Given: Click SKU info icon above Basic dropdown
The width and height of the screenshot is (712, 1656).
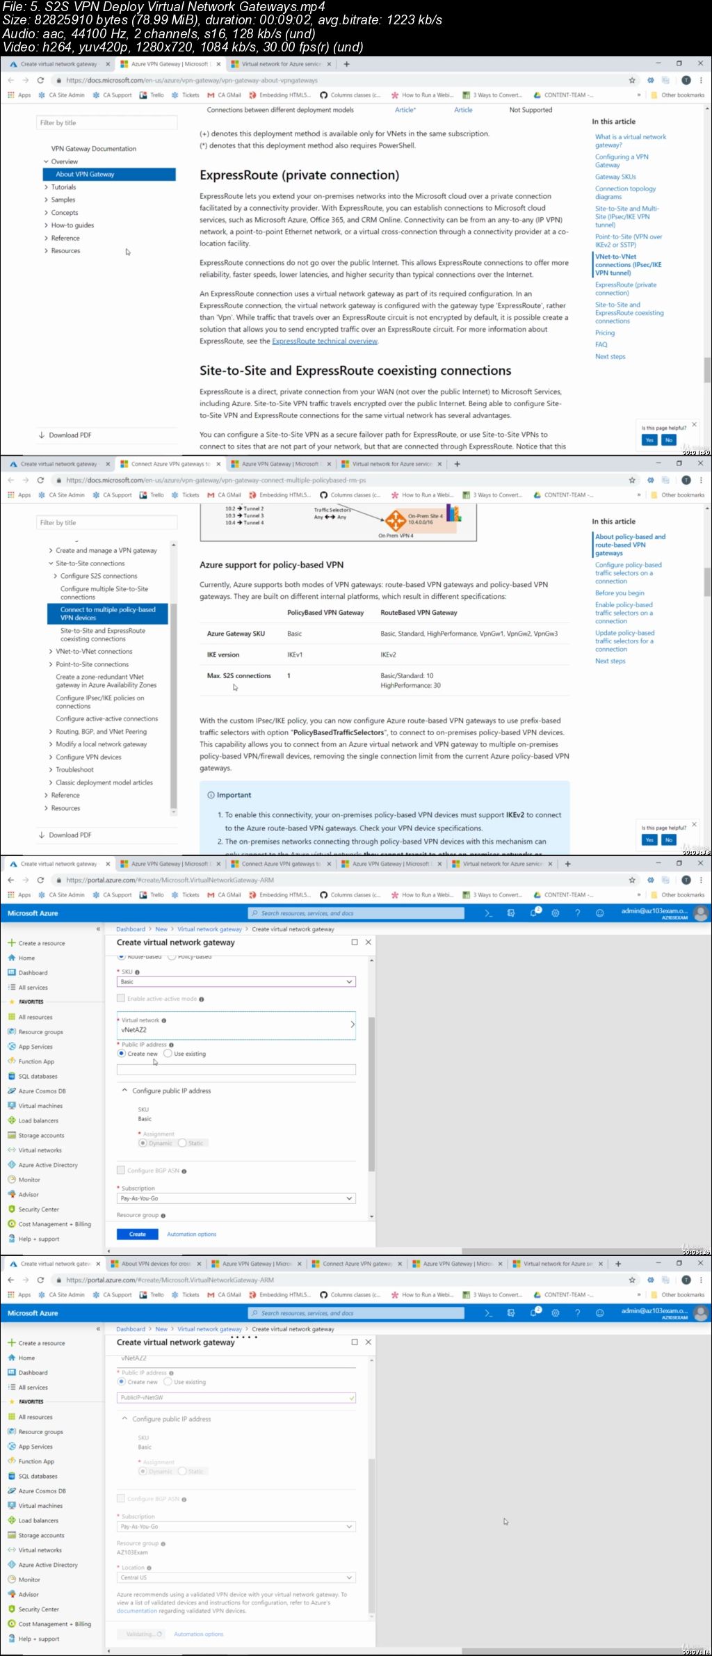Looking at the screenshot, I should click(137, 972).
